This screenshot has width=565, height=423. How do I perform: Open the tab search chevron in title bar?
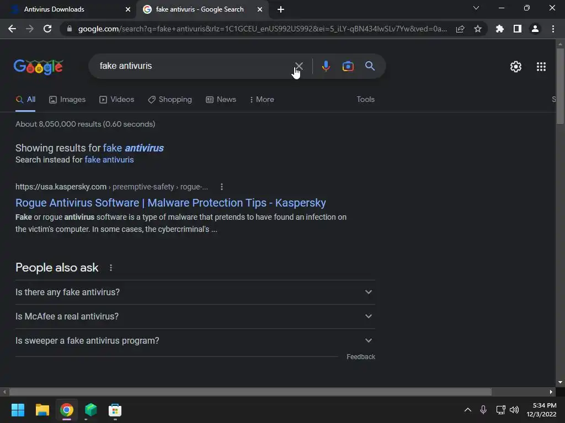coord(476,8)
